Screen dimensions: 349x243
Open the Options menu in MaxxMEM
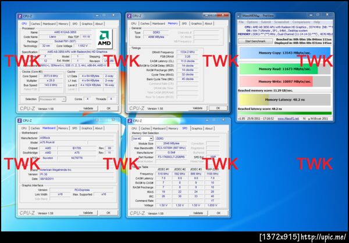[x=252, y=22]
